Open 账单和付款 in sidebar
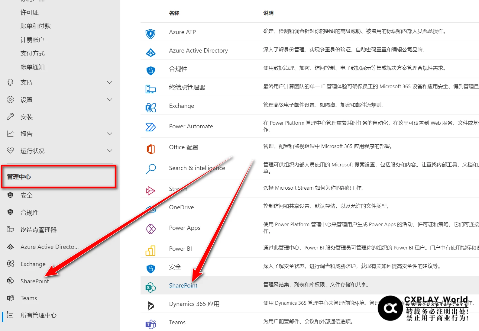Screen dimensions: 479x331 (x=36, y=26)
